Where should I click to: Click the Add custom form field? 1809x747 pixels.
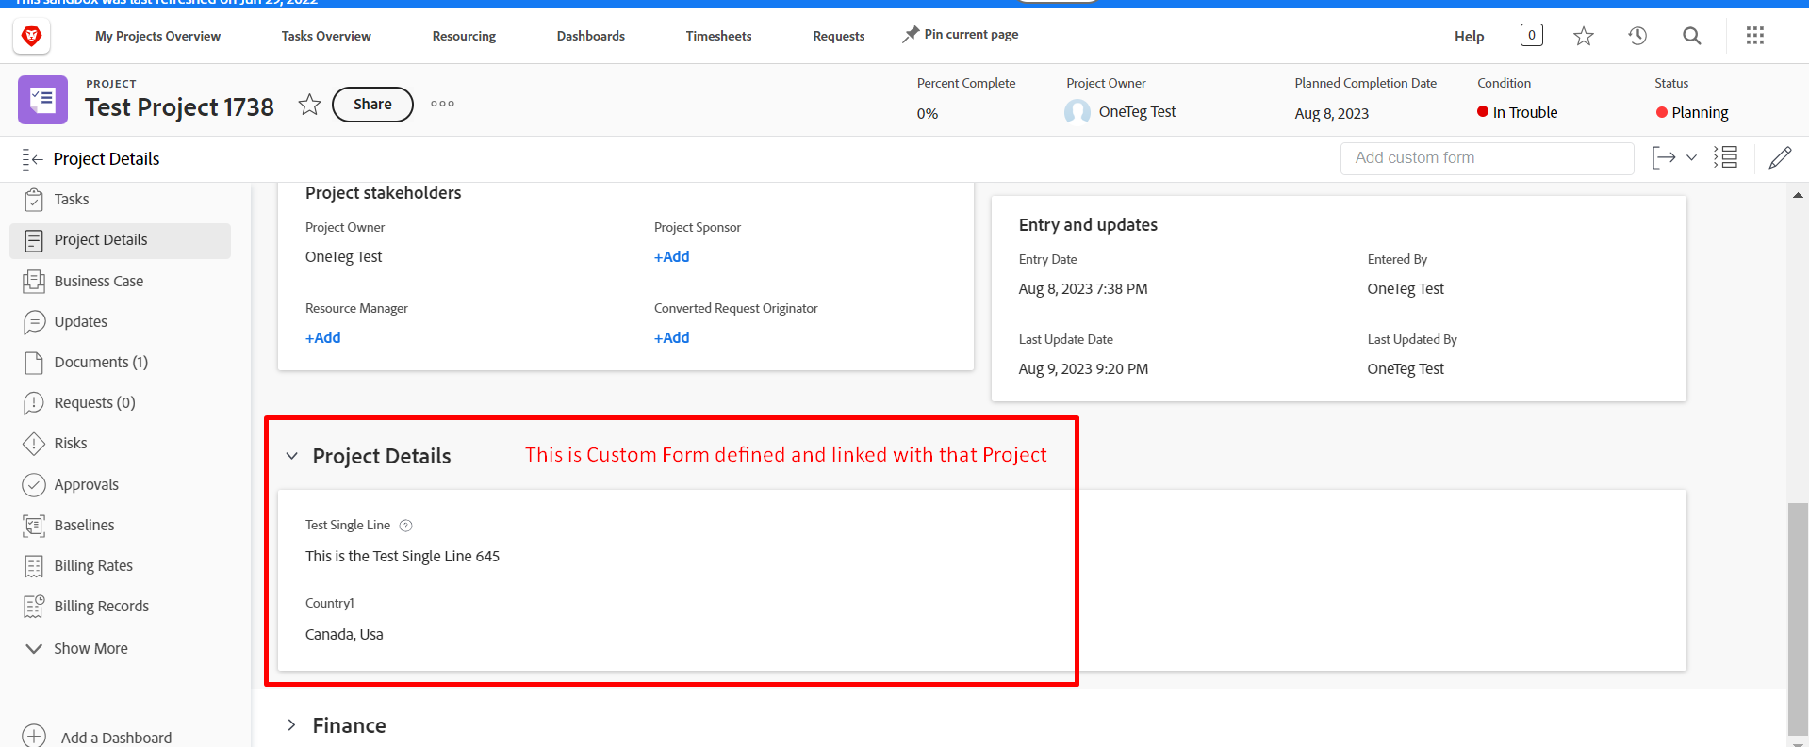[x=1486, y=158]
